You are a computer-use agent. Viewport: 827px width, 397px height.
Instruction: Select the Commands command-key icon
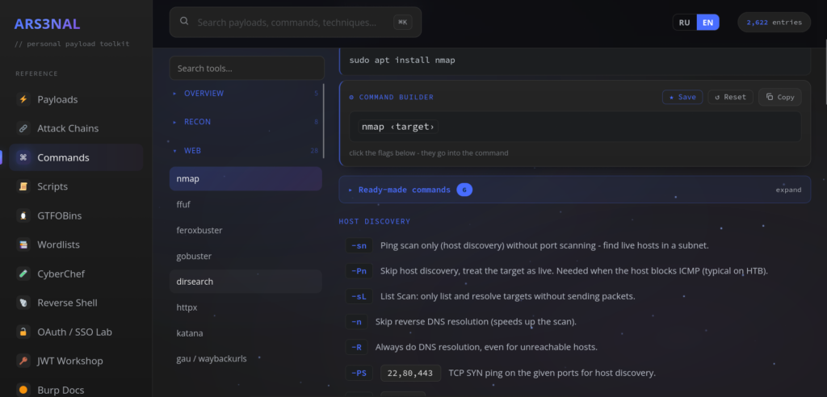click(x=23, y=157)
